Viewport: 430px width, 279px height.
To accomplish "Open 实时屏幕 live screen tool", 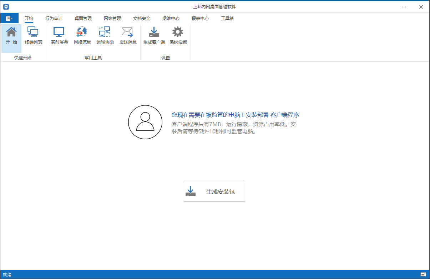I will coord(59,36).
